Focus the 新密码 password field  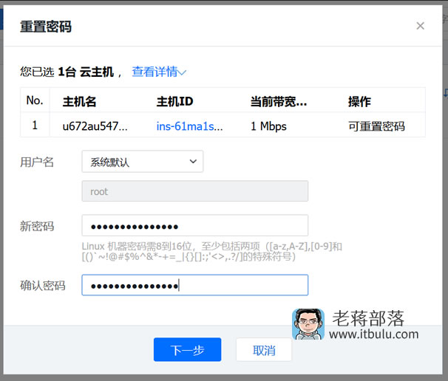(194, 226)
